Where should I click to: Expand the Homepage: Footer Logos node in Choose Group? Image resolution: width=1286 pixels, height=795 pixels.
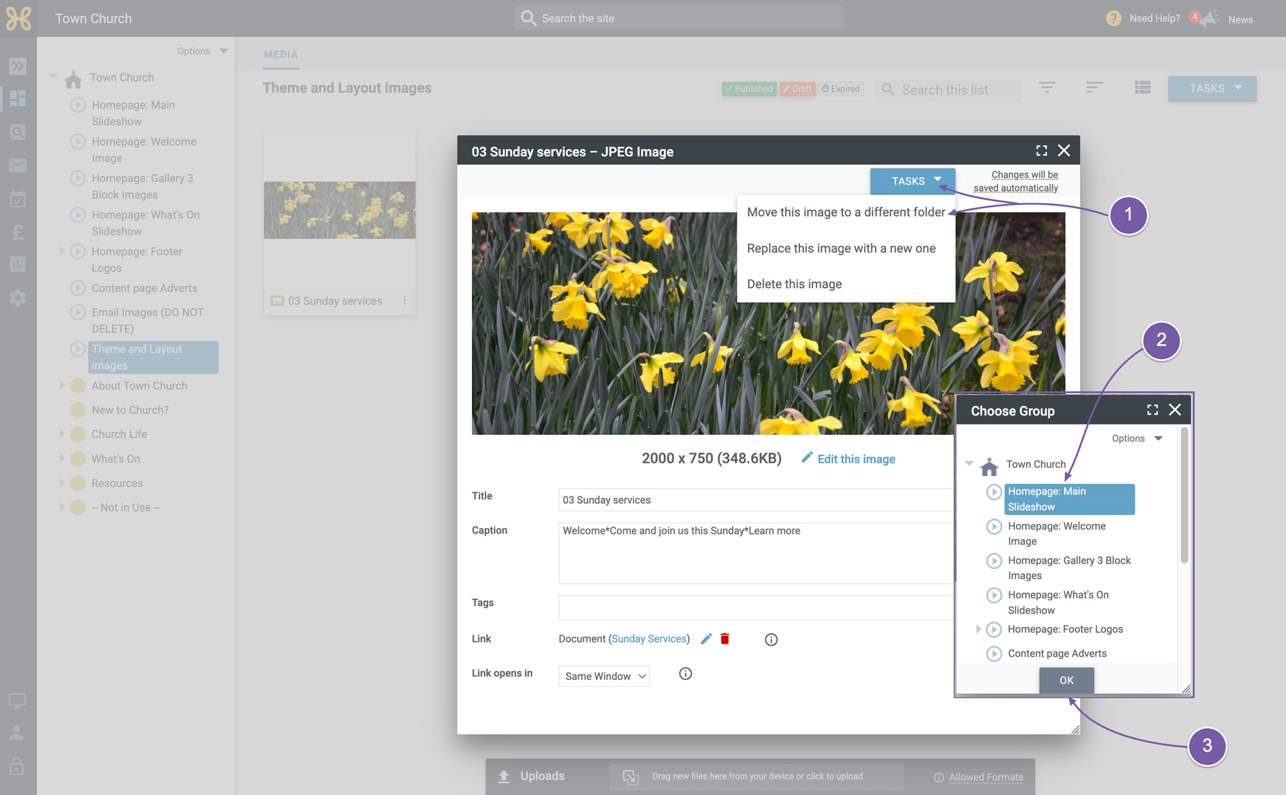click(x=979, y=629)
